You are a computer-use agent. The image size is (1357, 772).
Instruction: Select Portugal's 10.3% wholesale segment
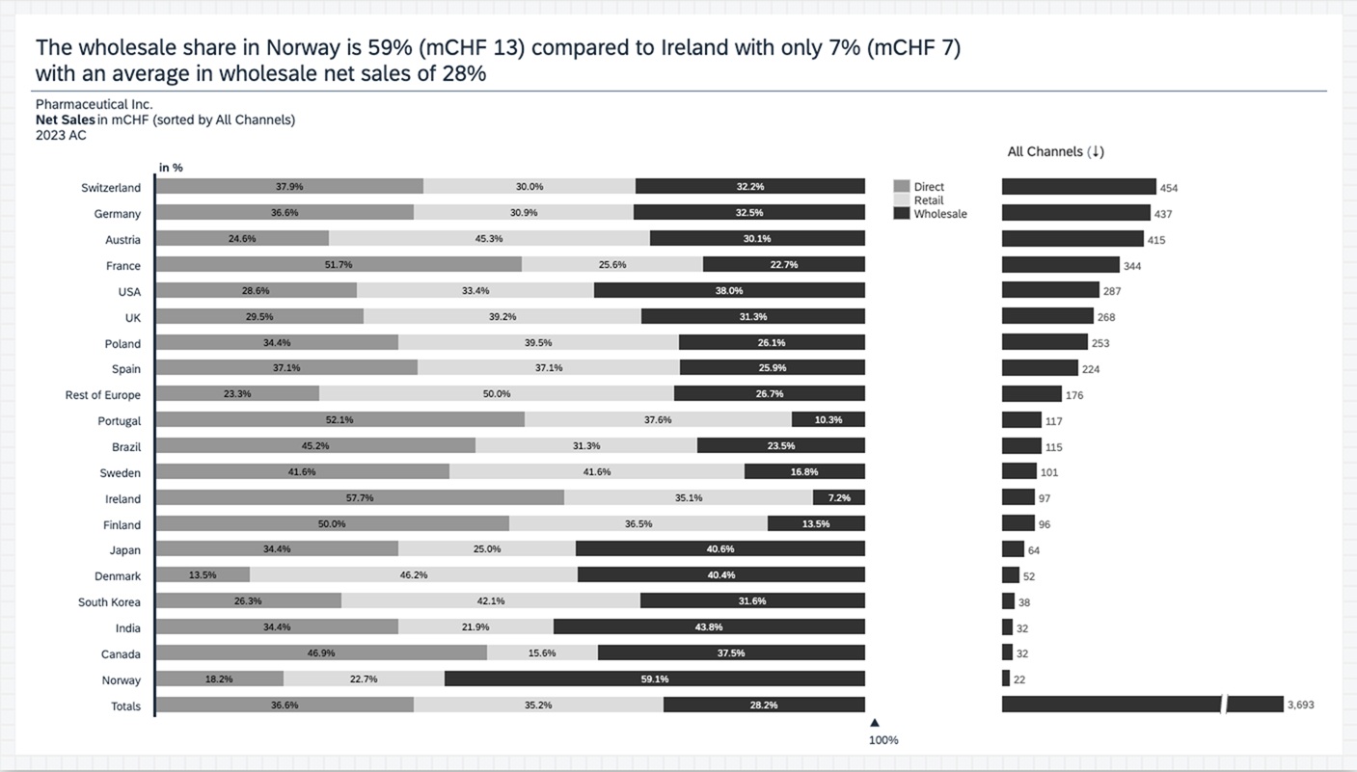tap(828, 420)
